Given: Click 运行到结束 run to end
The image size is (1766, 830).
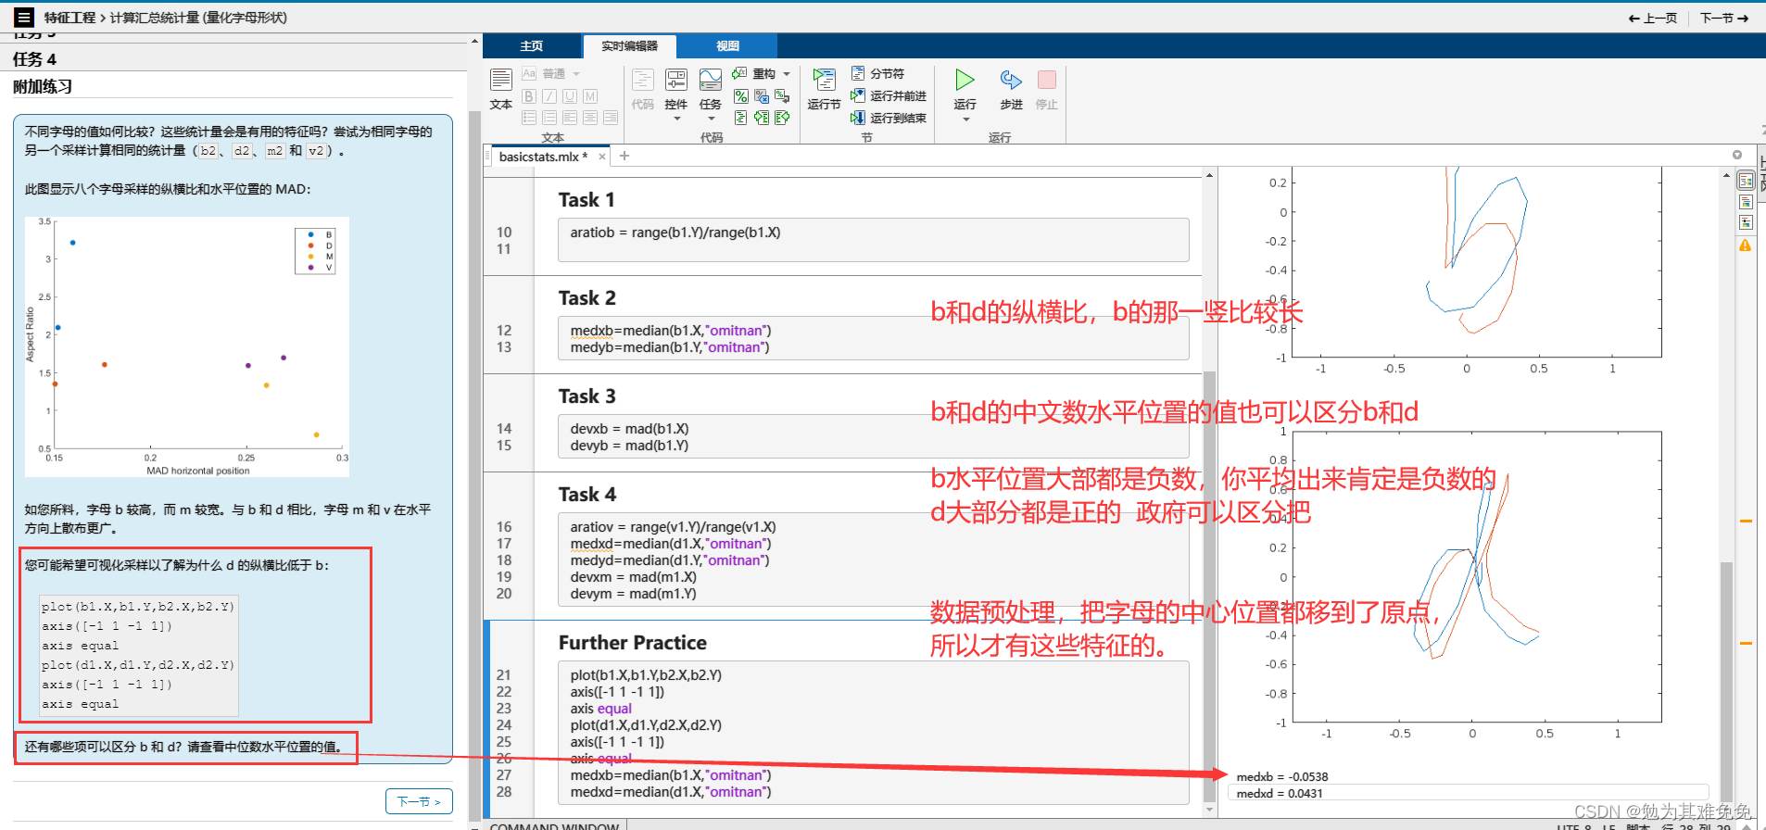Looking at the screenshot, I should 889,118.
